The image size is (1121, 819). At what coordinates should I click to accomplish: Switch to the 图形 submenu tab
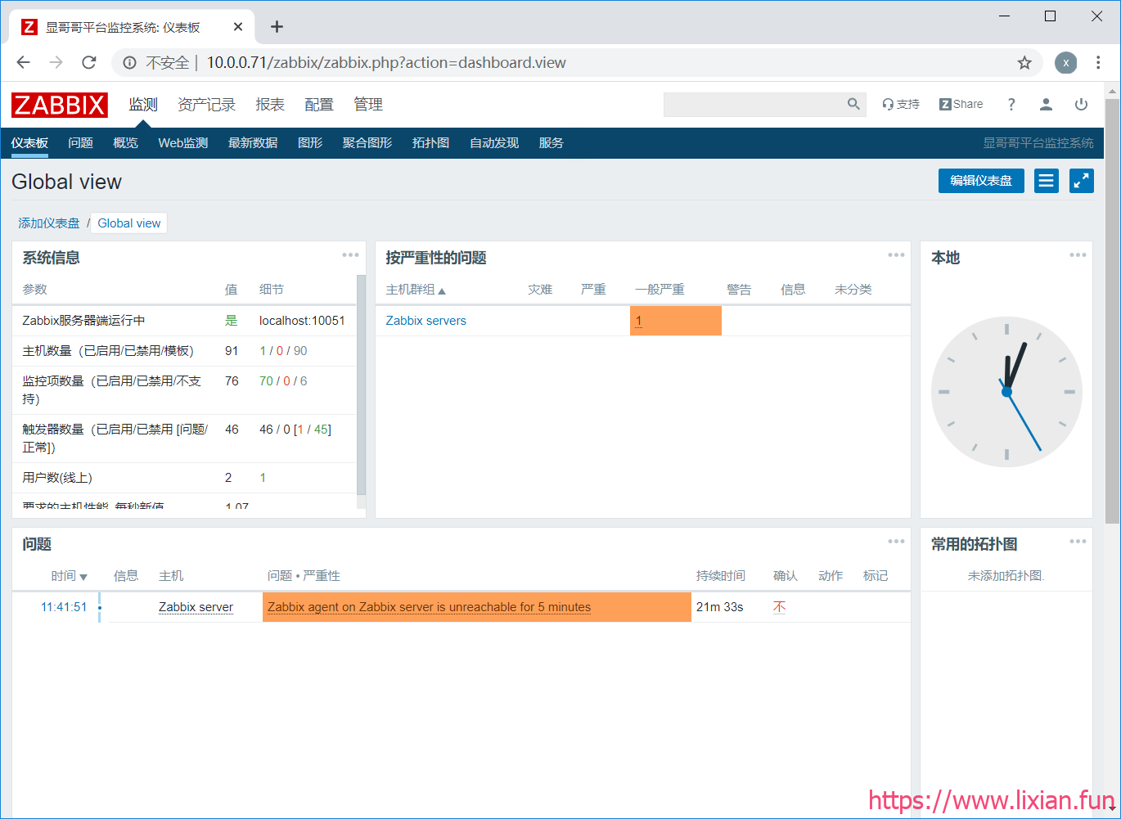click(310, 143)
